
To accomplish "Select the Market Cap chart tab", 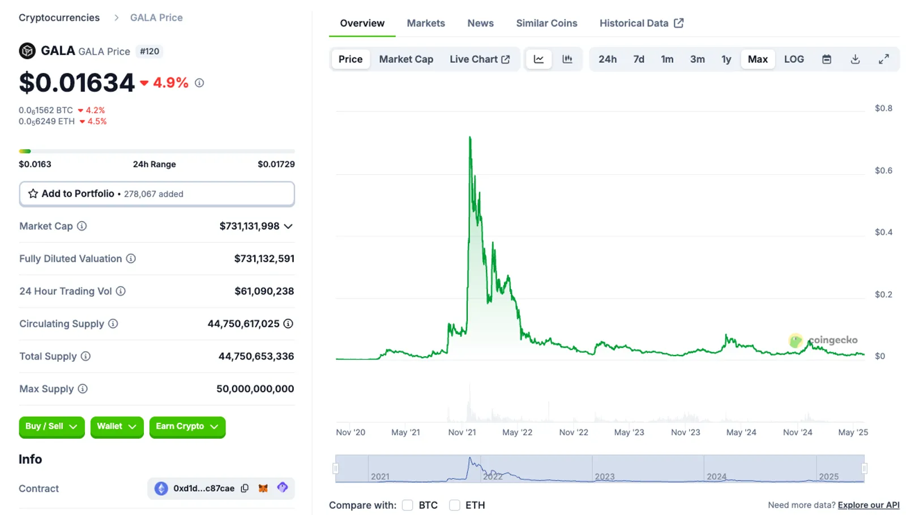I will (406, 59).
